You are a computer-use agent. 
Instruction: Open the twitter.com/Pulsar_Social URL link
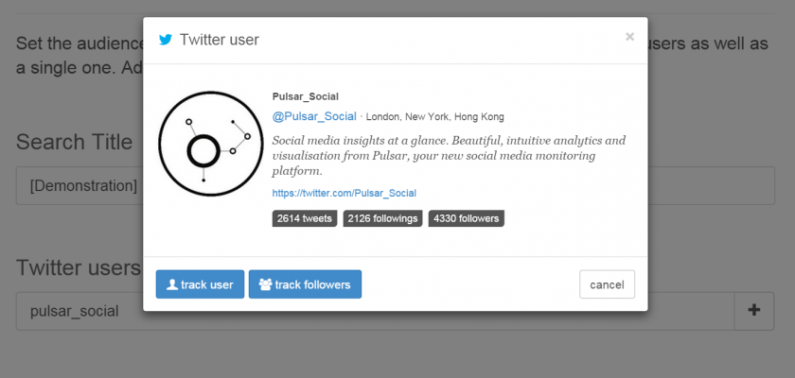pyautogui.click(x=344, y=193)
